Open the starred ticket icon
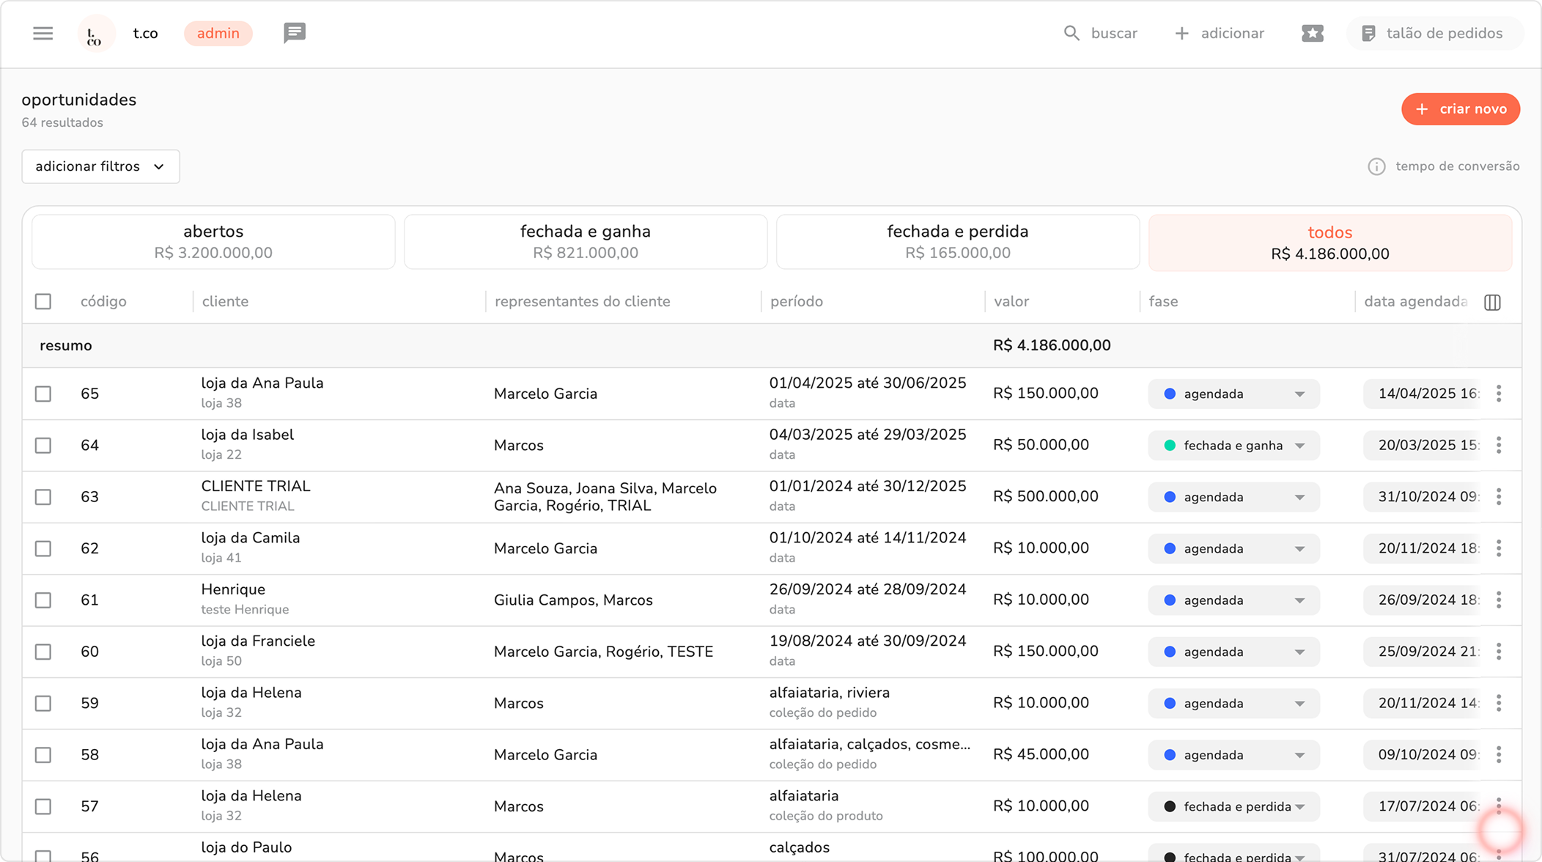1542x862 pixels. [x=1312, y=34]
